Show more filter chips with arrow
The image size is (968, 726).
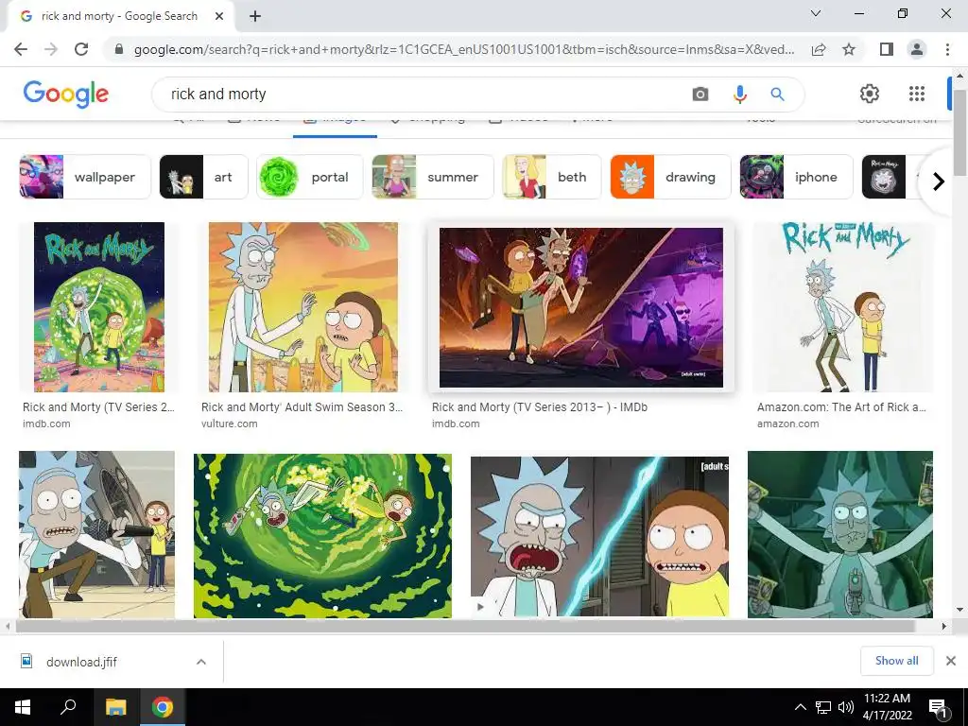[939, 181]
